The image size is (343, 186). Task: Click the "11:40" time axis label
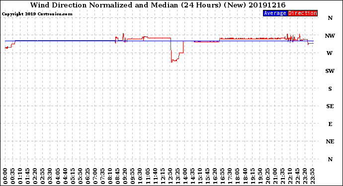tap(155, 176)
